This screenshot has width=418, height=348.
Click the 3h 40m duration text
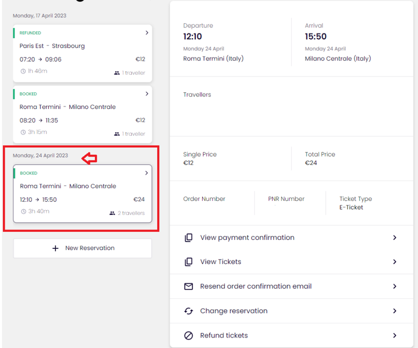click(x=39, y=211)
